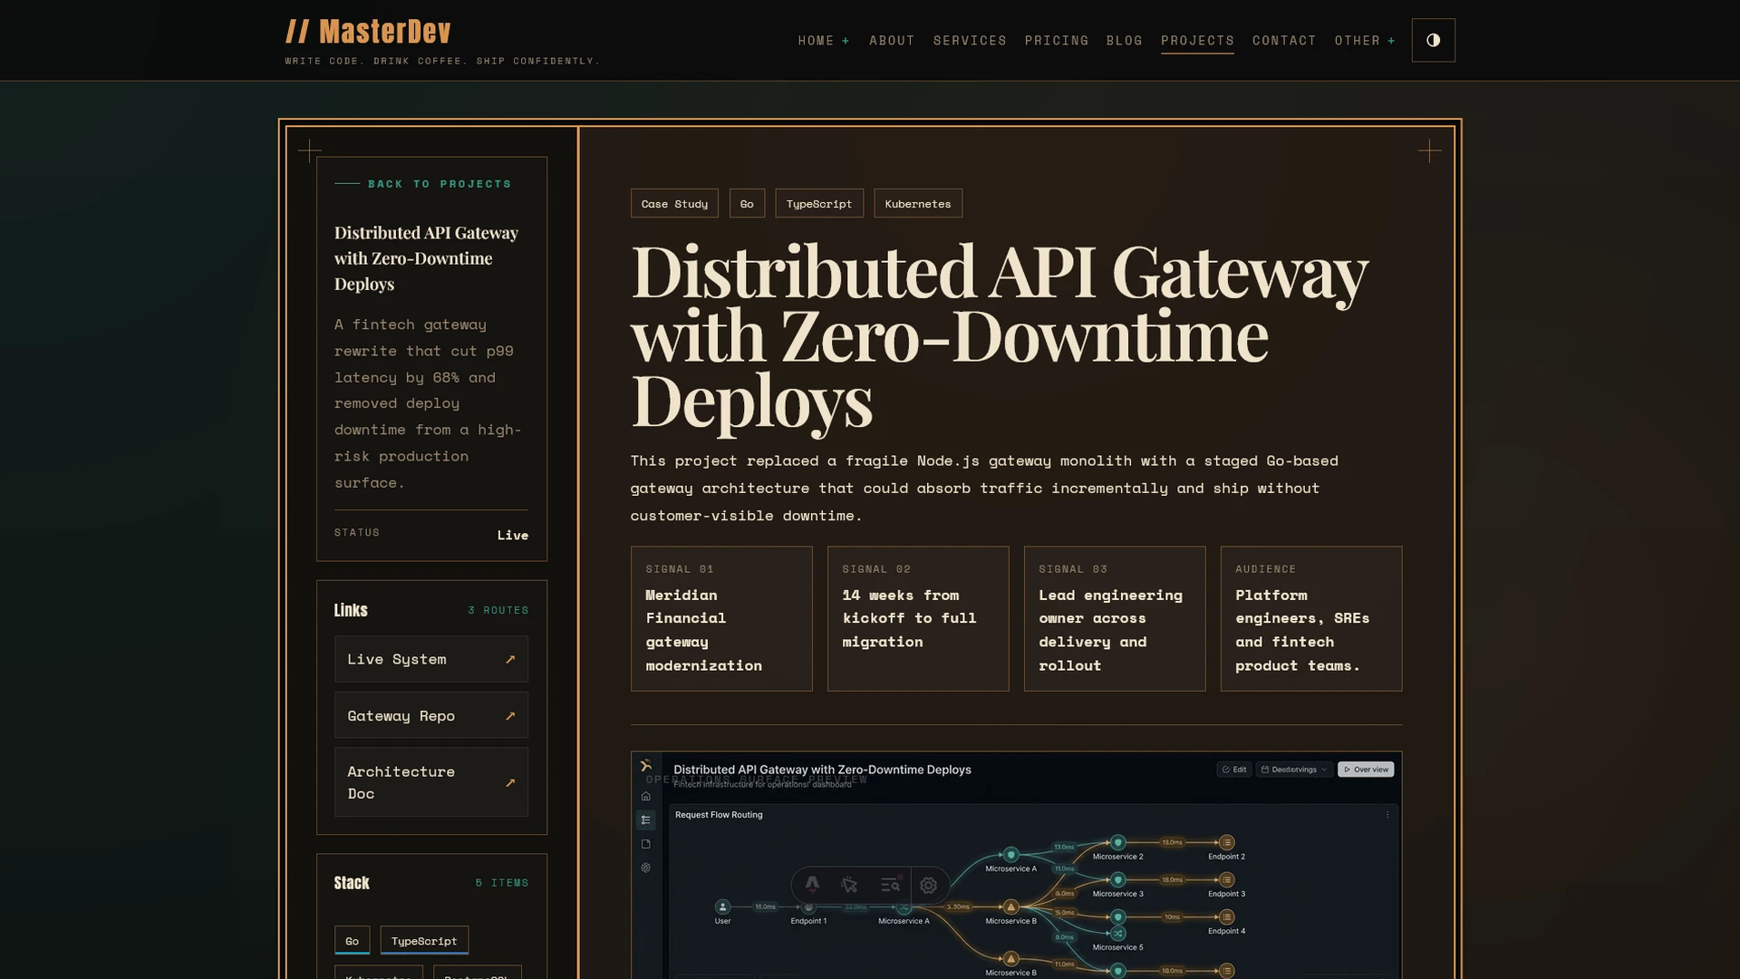The height and width of the screenshot is (979, 1740).
Task: Open the Contact page
Action: click(x=1284, y=41)
